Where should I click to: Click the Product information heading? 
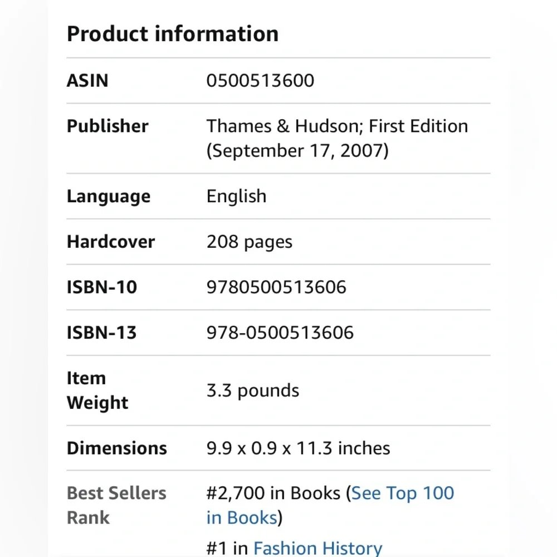coord(173,34)
